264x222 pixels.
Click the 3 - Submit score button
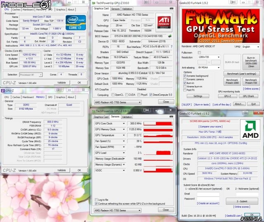coord(242,201)
